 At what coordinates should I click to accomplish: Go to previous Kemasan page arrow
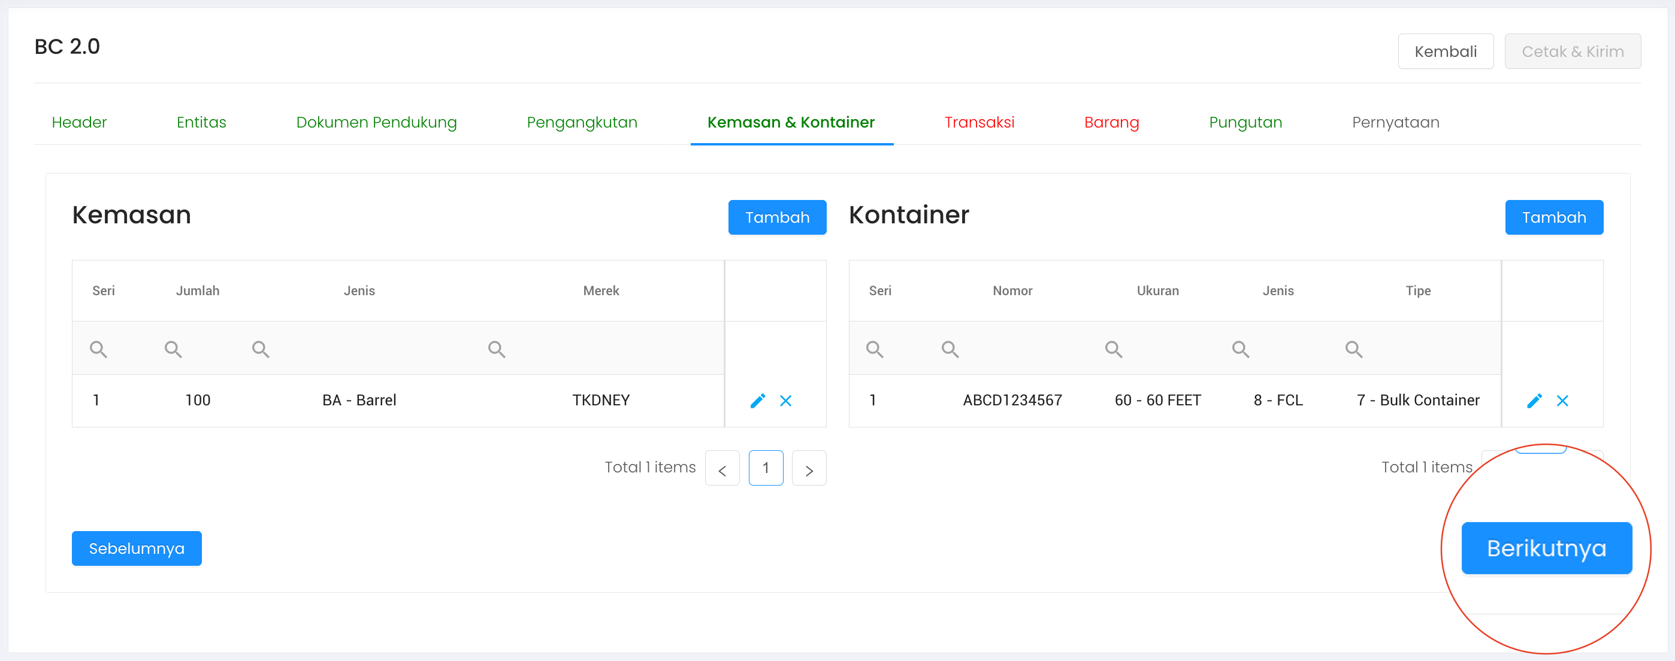click(x=722, y=468)
